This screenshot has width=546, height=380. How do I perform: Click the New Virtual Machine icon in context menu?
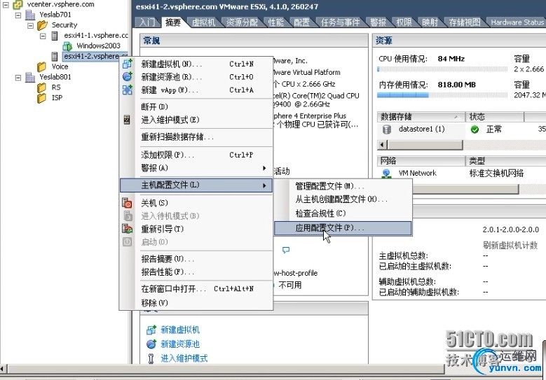pyautogui.click(x=127, y=64)
